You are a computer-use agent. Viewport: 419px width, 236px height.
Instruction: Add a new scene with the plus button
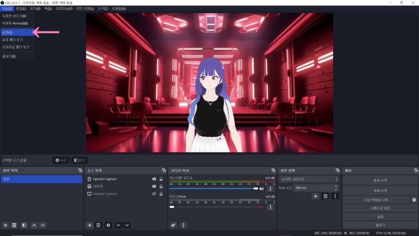click(x=5, y=225)
